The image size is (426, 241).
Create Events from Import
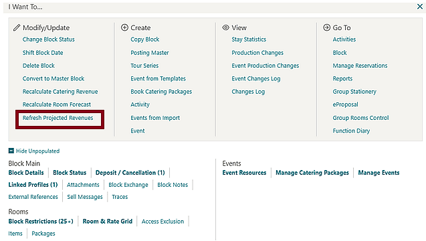pyautogui.click(x=155, y=118)
